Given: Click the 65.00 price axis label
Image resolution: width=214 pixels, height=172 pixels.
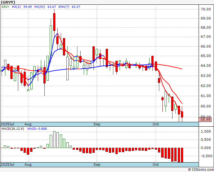Looking at the screenshot, I should click(206, 56).
